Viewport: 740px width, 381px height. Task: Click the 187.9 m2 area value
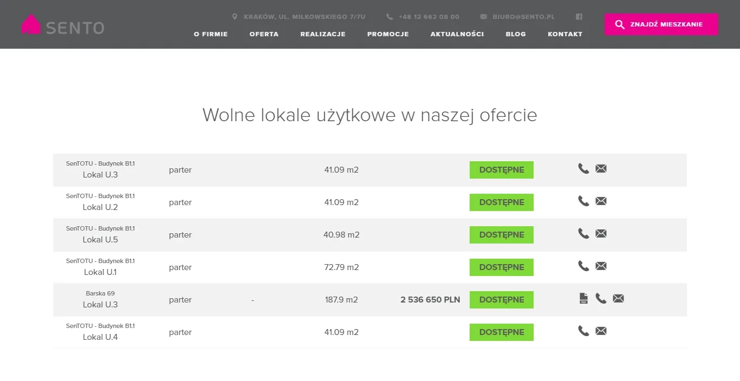(x=341, y=300)
